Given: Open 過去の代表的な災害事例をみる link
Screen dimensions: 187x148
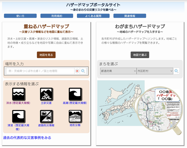Looking at the screenshot, I should tap(27, 138).
